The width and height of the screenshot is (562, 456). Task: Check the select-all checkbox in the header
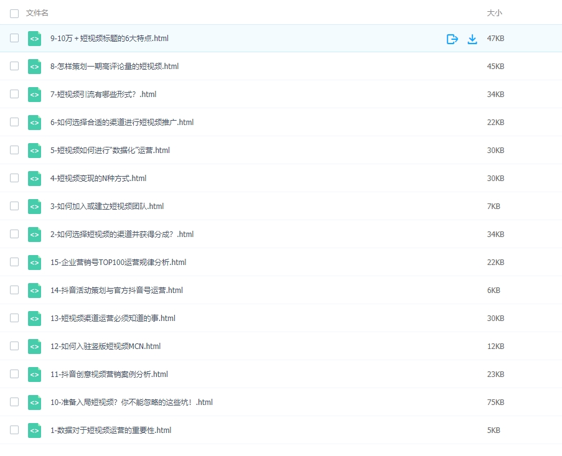tap(14, 12)
